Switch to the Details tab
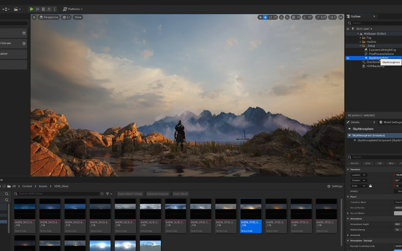Viewport: 402px width, 251px height. pos(355,122)
